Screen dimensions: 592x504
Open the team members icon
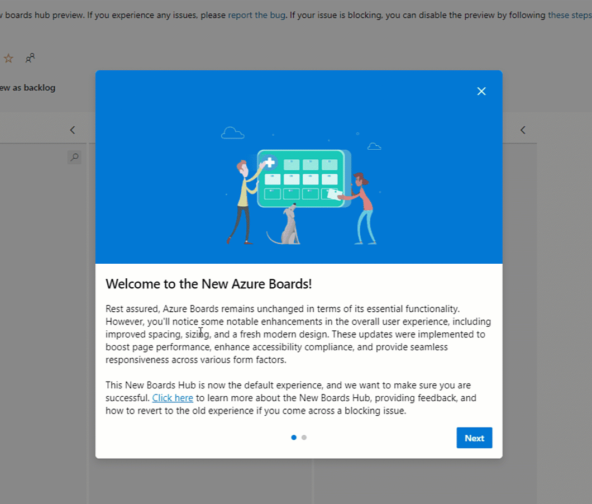(31, 58)
